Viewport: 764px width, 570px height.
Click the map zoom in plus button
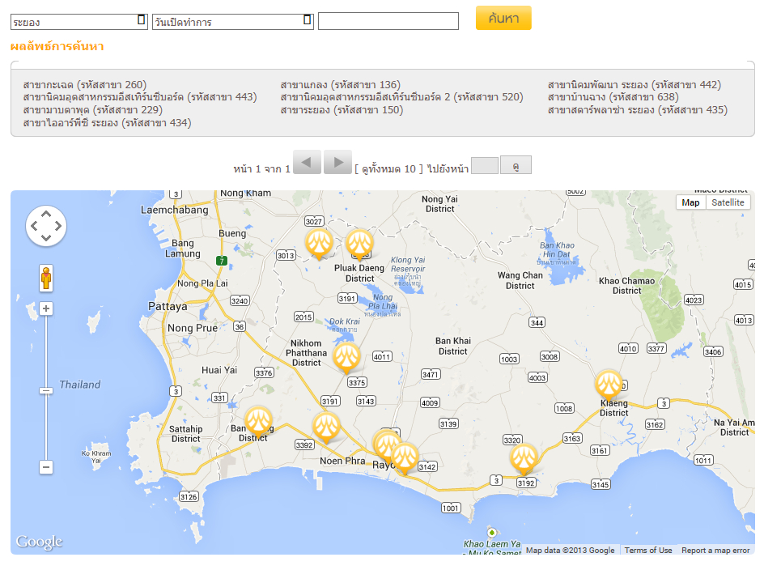(46, 308)
